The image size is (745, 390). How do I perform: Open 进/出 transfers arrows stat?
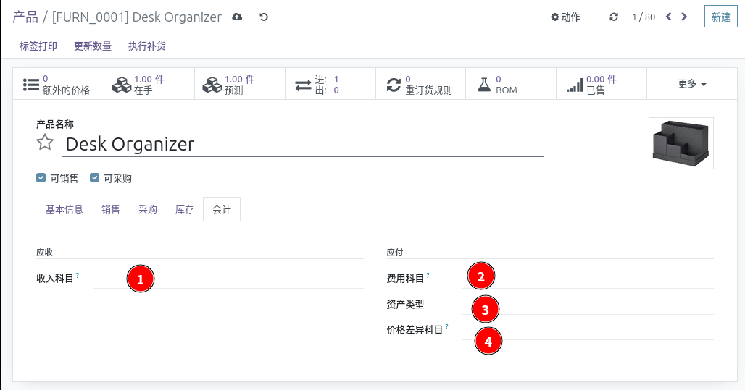[x=330, y=84]
